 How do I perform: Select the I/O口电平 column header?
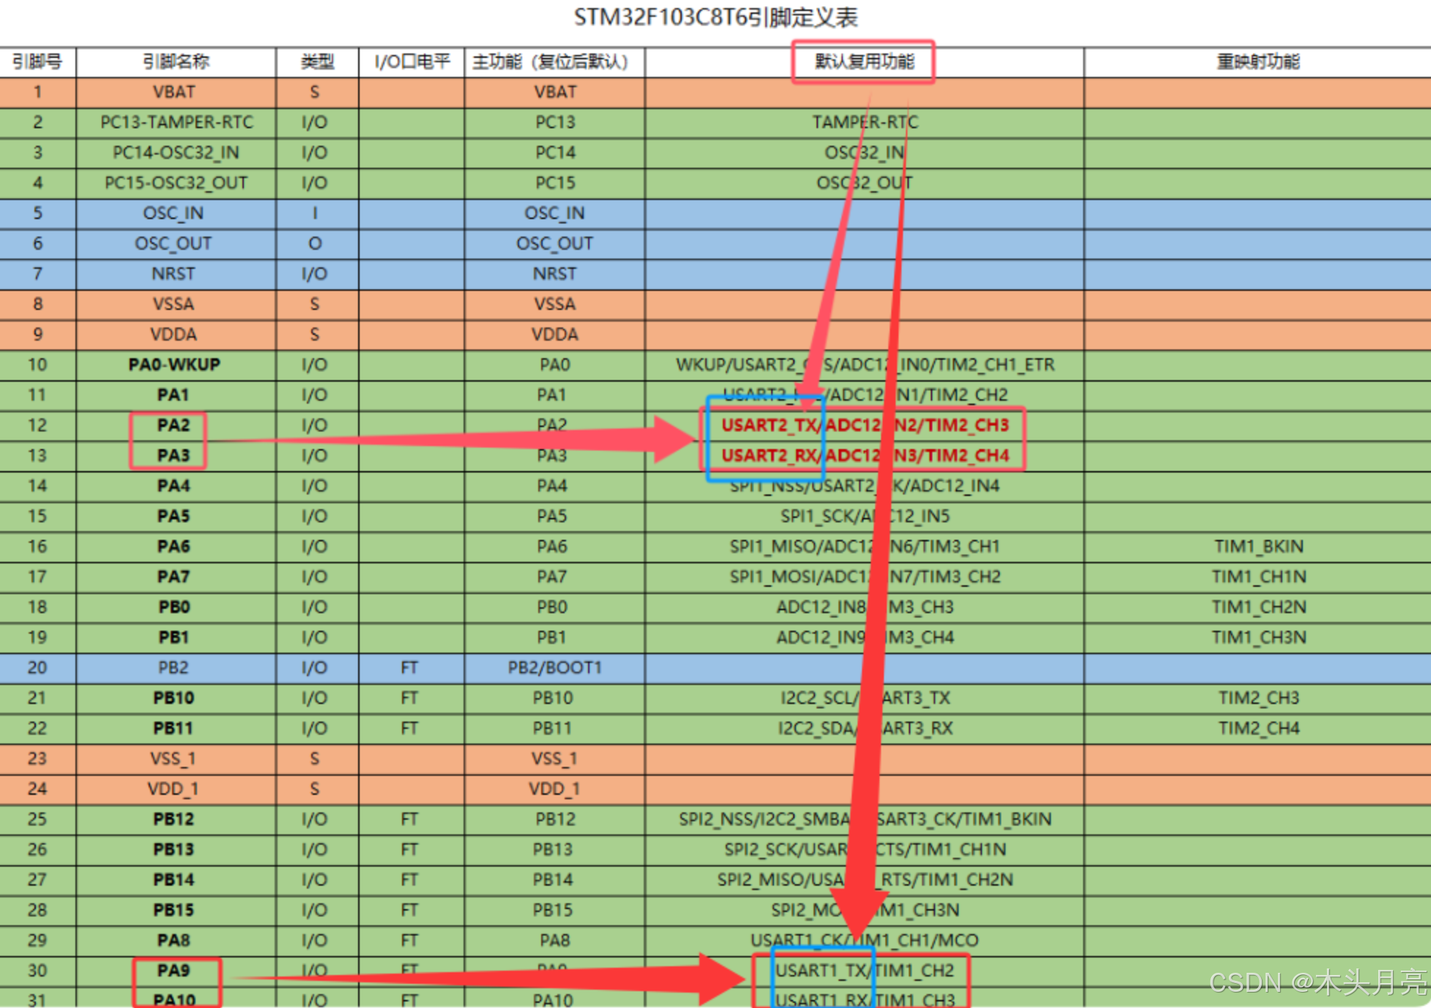point(412,62)
